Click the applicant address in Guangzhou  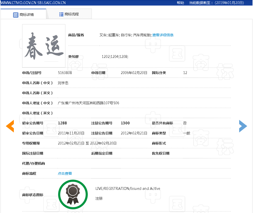[x=89, y=103]
